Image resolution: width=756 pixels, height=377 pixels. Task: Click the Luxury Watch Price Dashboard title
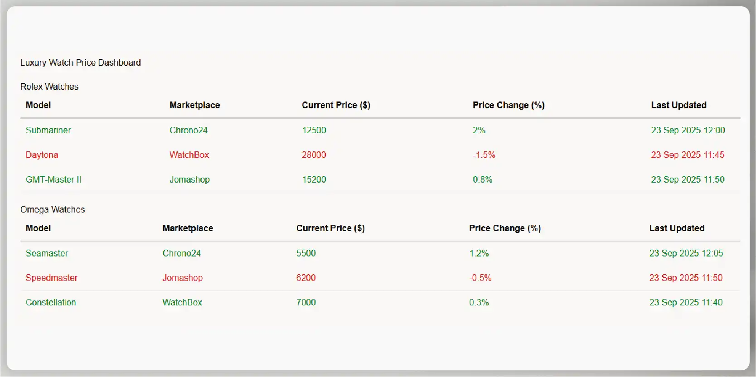click(x=81, y=63)
